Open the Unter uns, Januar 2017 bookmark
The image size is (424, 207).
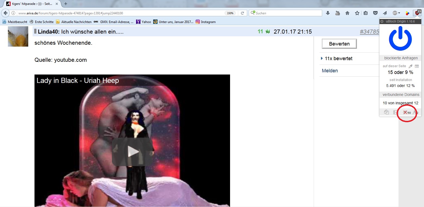pos(173,22)
